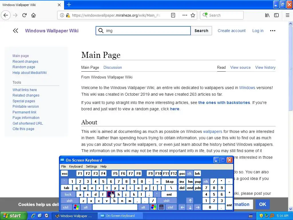Open the Keyboard menu of On-Screen Keyboard

pyautogui.click(x=76, y=166)
